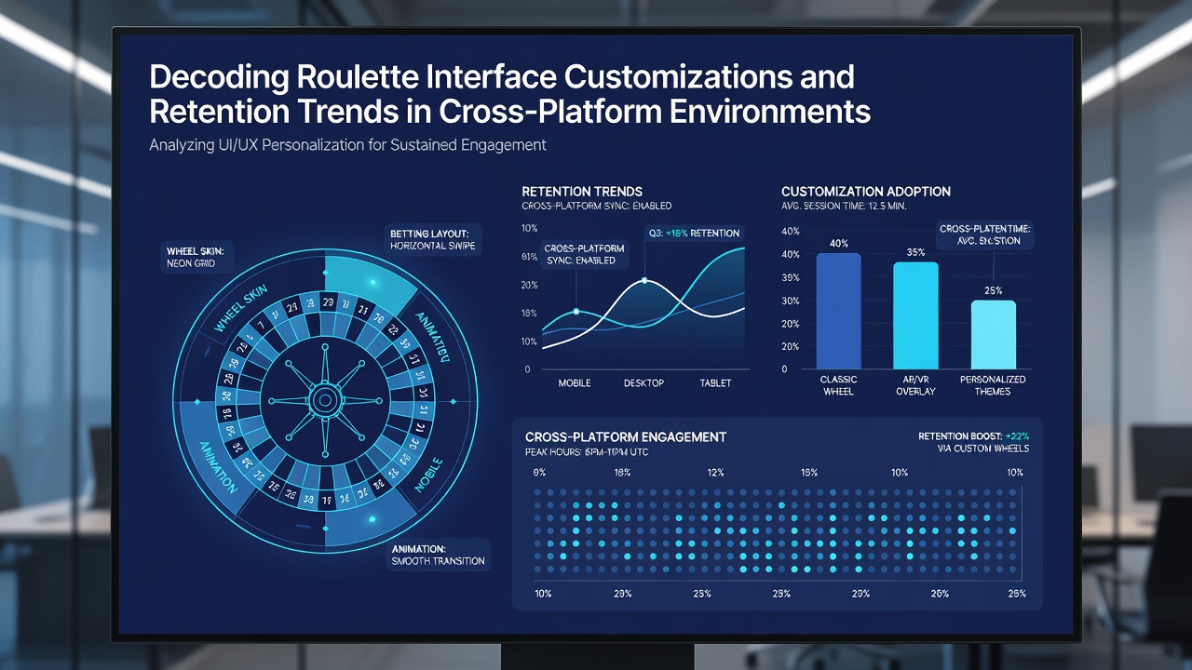This screenshot has height=670, width=1192.
Task: Select the subtitle 'Analyzing UI/UX Personalization for Sustained Engagement'
Action: click(347, 145)
